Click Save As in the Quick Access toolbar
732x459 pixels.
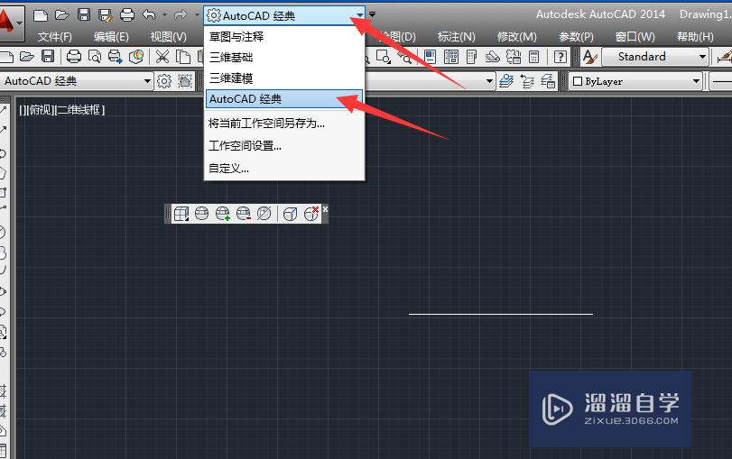click(x=105, y=15)
